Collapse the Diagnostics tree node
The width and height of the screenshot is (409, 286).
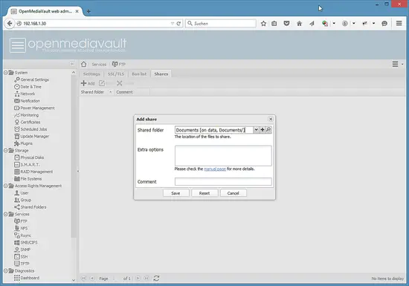pyautogui.click(x=6, y=271)
